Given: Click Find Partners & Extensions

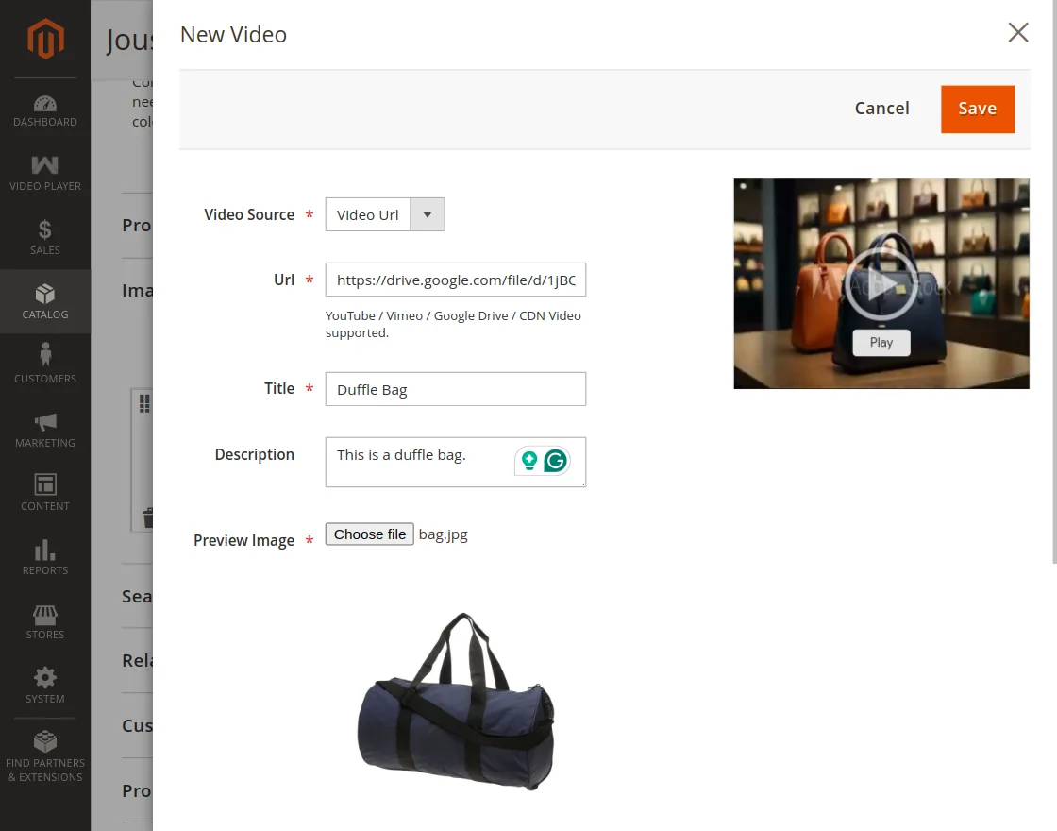Looking at the screenshot, I should (x=44, y=755).
